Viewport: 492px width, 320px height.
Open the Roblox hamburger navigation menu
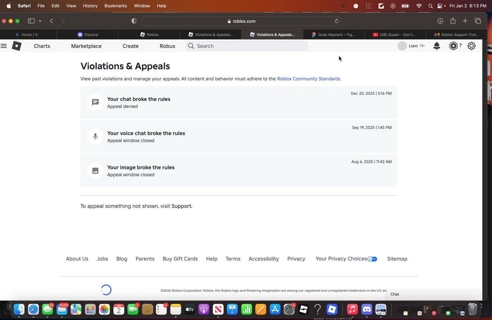[4, 46]
